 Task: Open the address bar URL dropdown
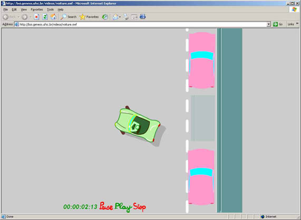point(268,24)
